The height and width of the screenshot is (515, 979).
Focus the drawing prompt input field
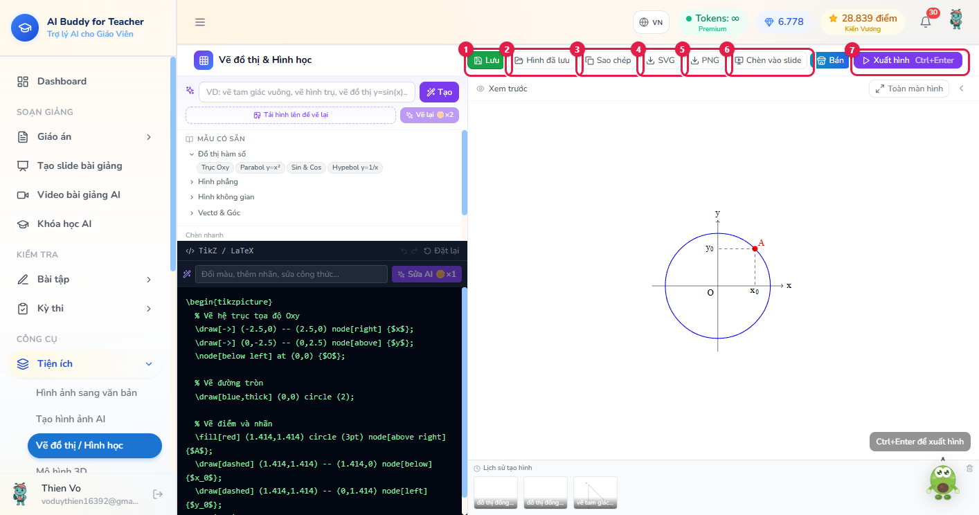pyautogui.click(x=307, y=92)
